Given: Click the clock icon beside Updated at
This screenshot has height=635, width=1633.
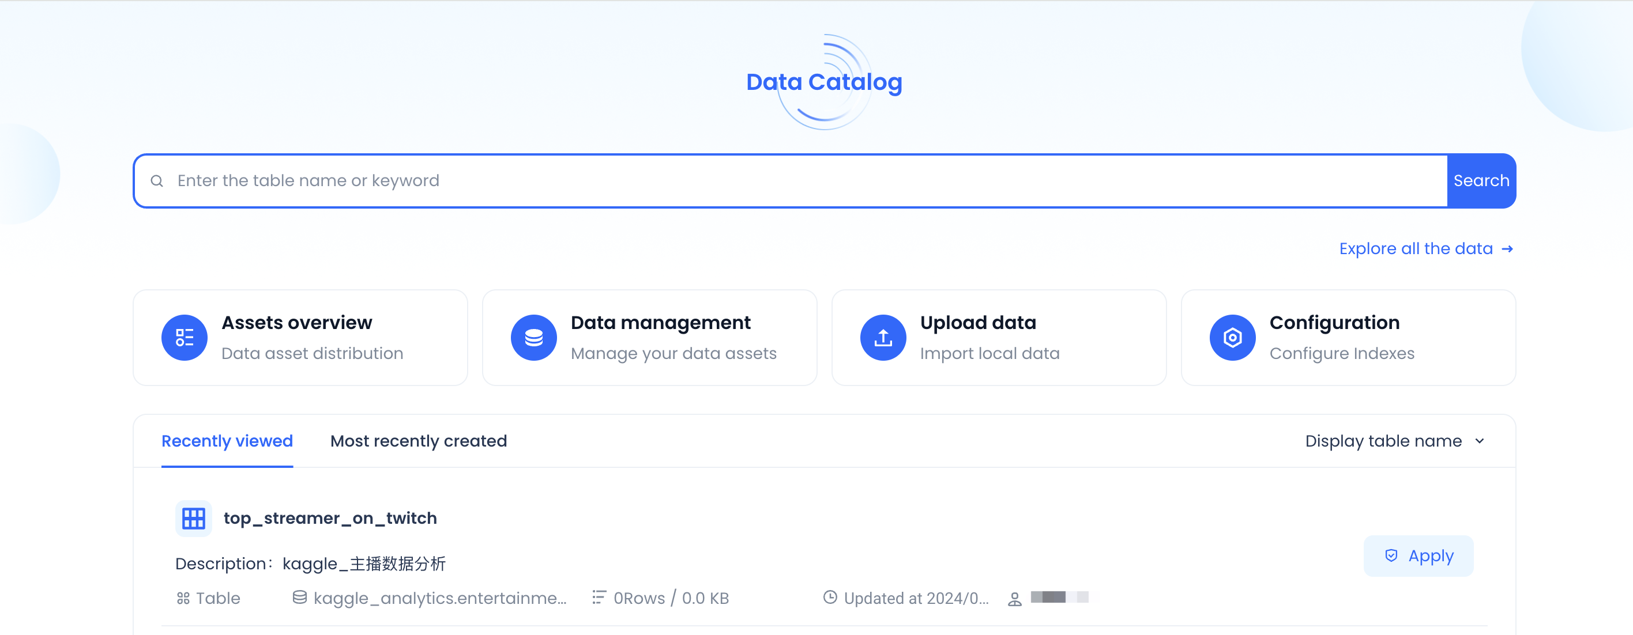Looking at the screenshot, I should (x=830, y=598).
